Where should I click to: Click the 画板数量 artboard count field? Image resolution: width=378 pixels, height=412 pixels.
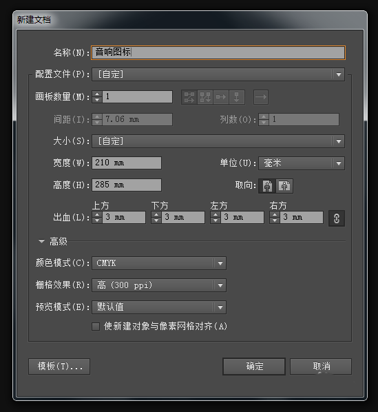coord(137,96)
